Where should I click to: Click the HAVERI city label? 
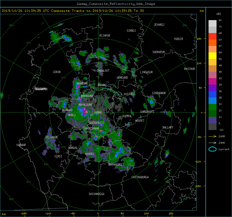pos(89,154)
